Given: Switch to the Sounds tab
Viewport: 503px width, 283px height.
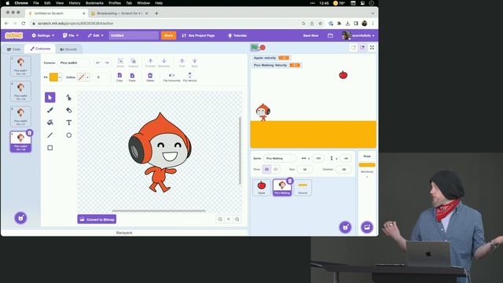Looking at the screenshot, I should coord(68,49).
